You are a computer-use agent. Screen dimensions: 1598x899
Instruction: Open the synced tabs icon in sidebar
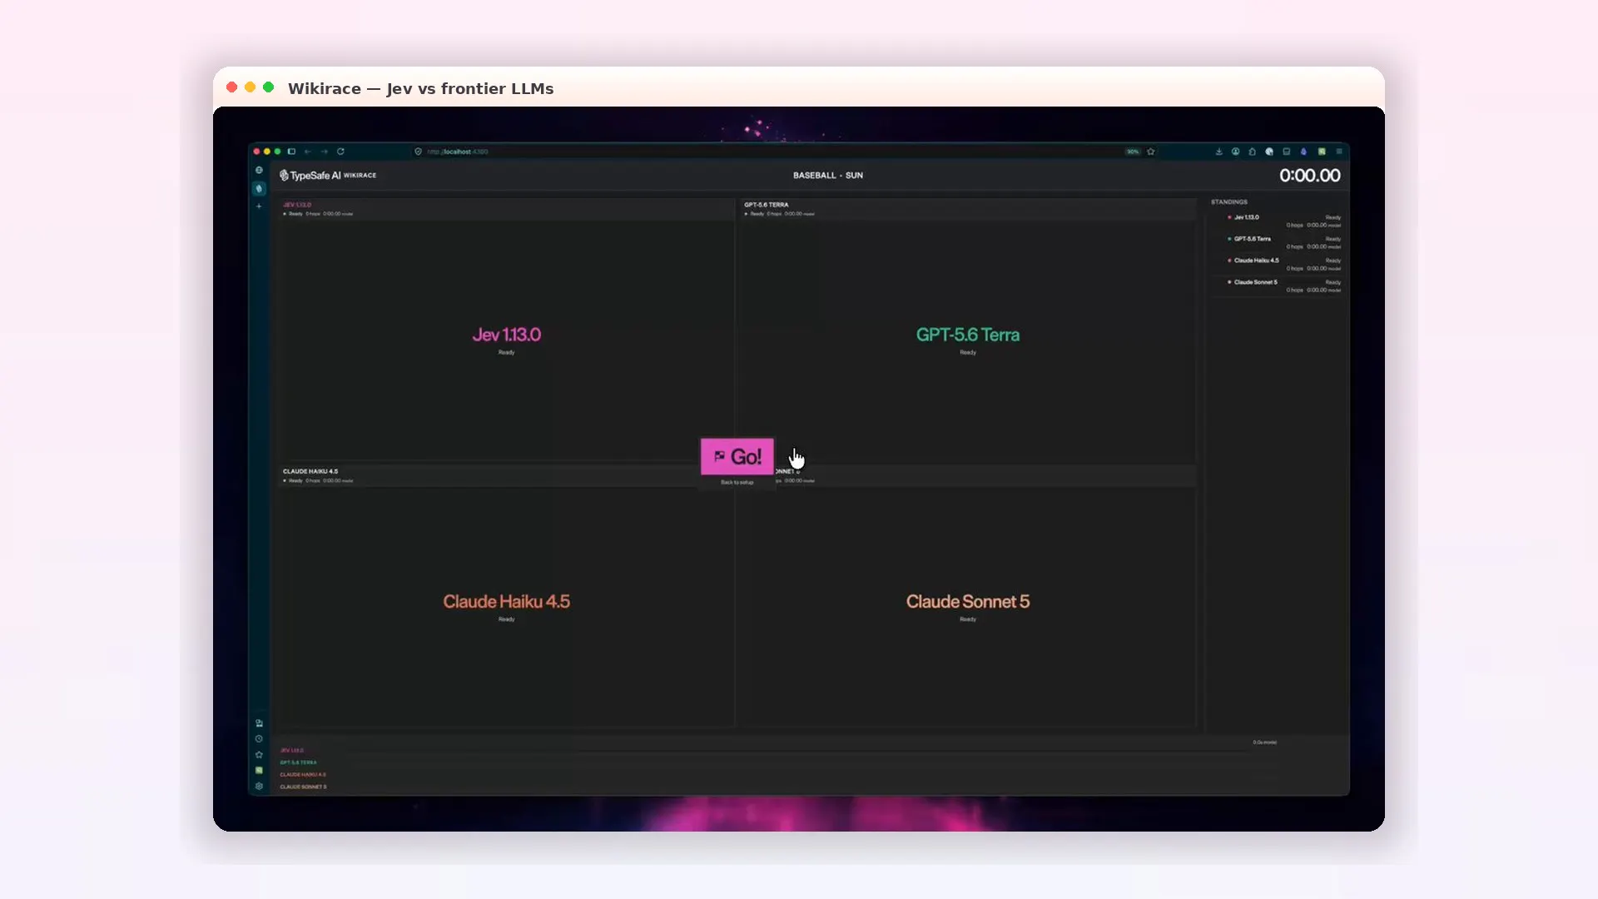tap(259, 723)
